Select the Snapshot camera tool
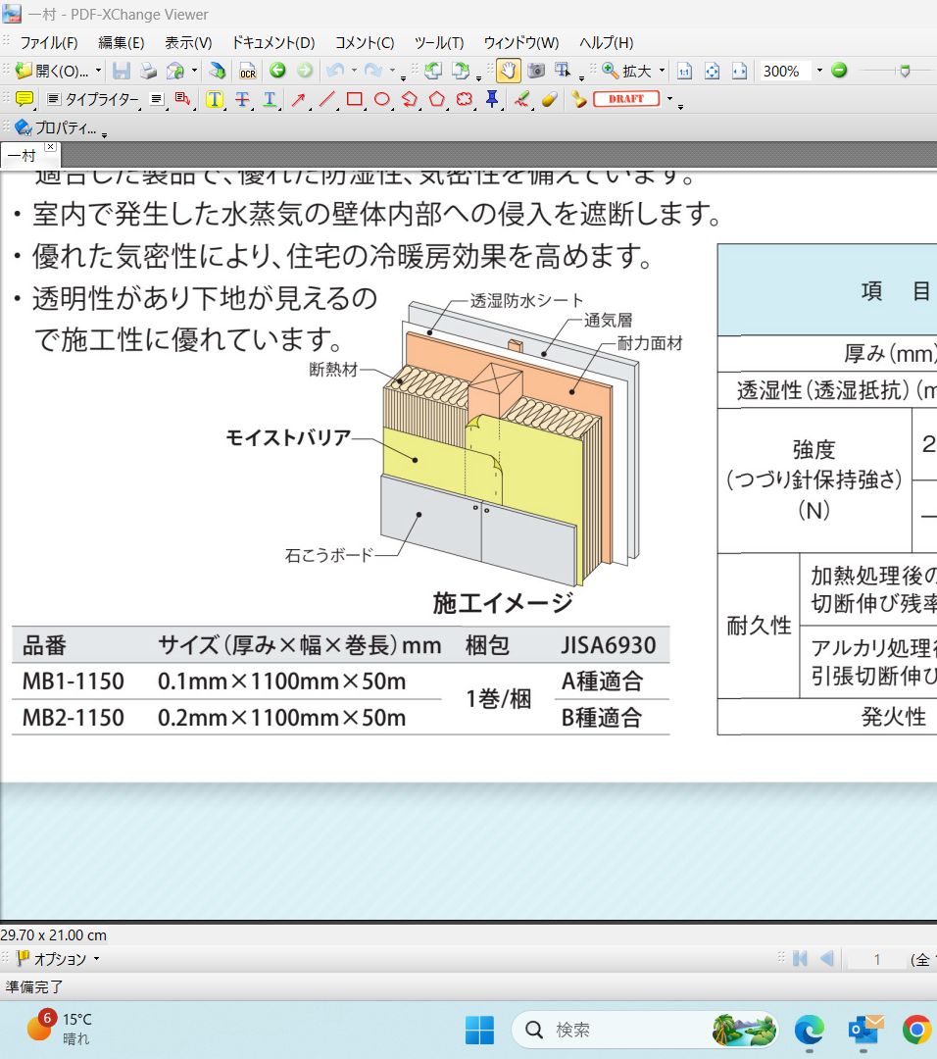The width and height of the screenshot is (937, 1059). tap(535, 71)
